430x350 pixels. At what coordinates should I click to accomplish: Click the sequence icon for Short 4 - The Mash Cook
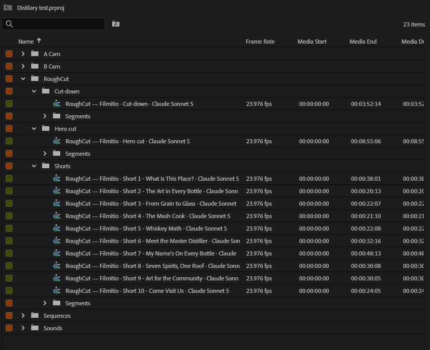(x=57, y=216)
